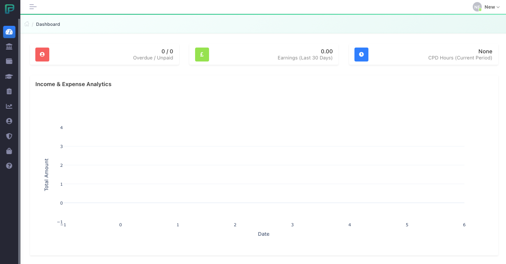506x264 pixels.
Task: Click the blue clock CPD Hours icon
Action: 361,55
